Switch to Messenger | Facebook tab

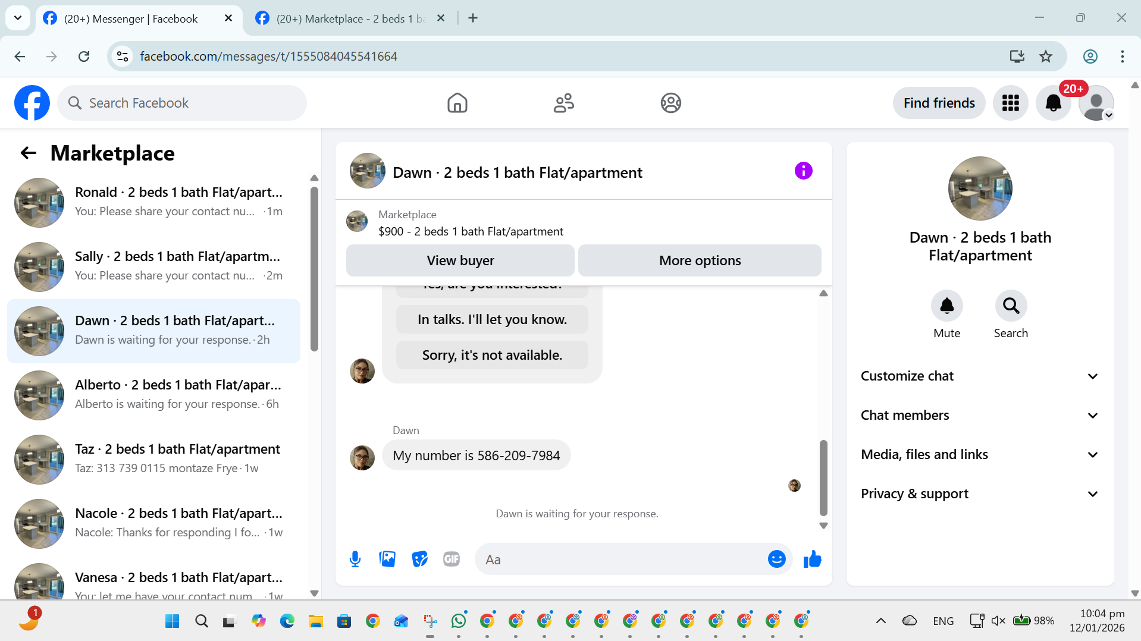139,18
